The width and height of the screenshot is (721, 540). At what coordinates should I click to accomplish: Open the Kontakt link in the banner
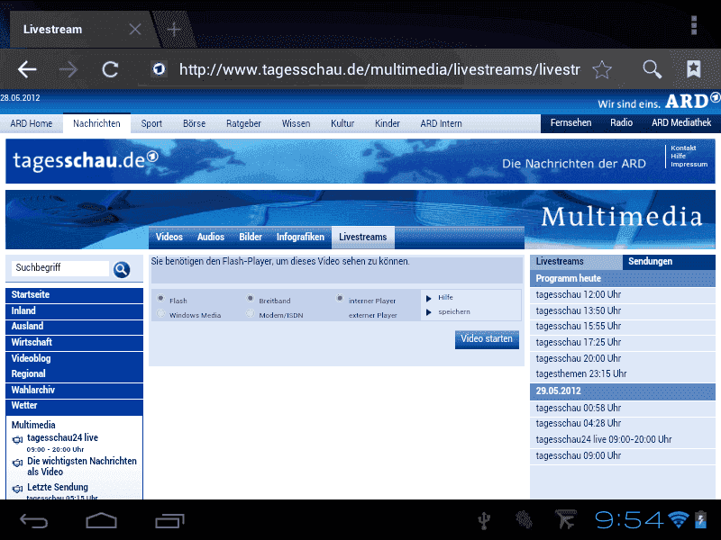pos(683,148)
